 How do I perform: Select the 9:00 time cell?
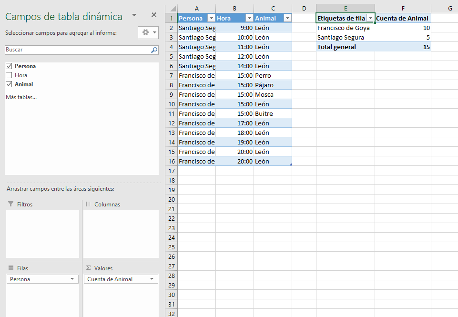point(234,28)
